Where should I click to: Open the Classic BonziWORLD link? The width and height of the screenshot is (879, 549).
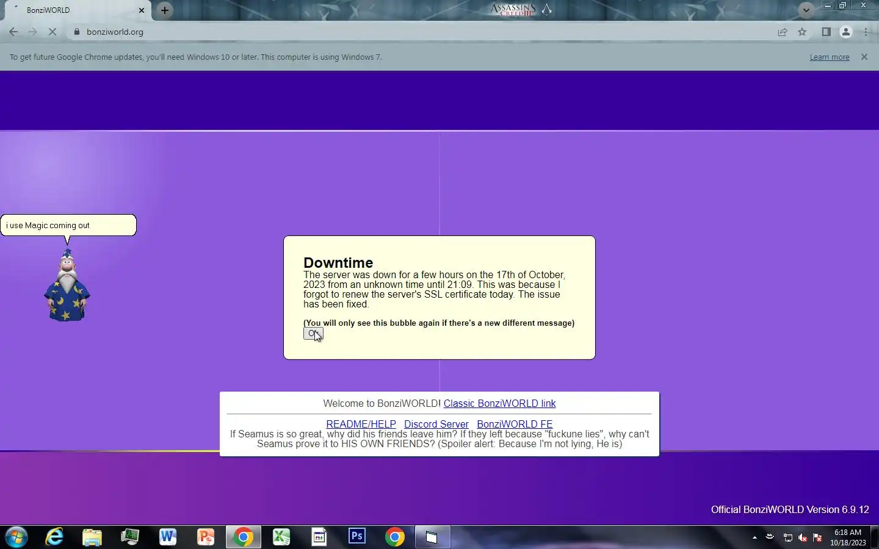coord(499,403)
